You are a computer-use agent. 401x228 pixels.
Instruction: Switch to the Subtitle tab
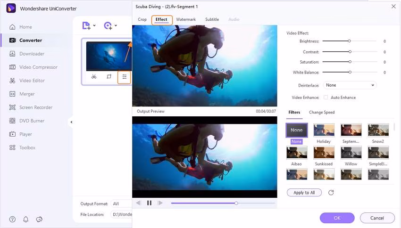tap(212, 19)
